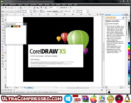Switch to the Seite 1 page tab

pos(30,88)
